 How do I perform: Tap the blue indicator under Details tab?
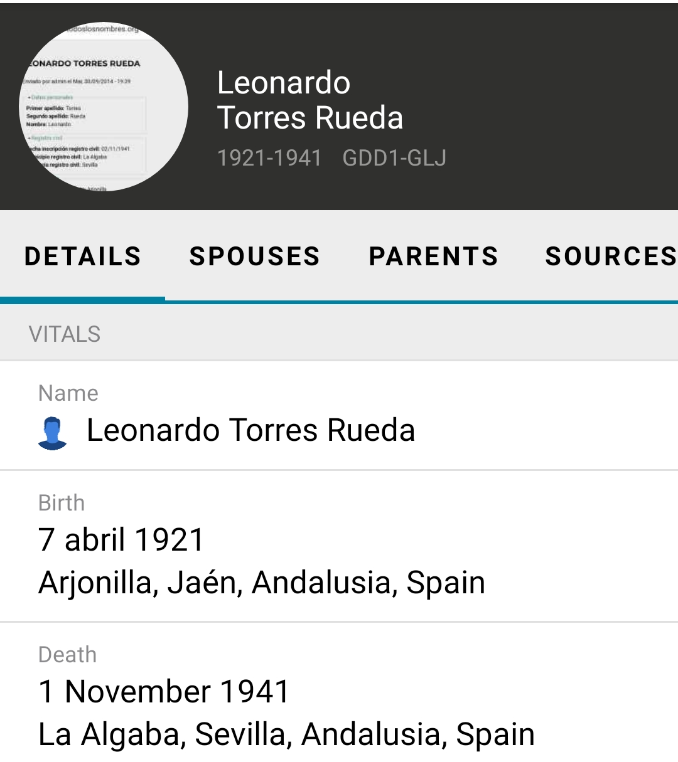83,299
